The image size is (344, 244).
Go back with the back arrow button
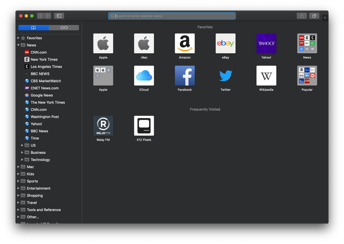40,16
